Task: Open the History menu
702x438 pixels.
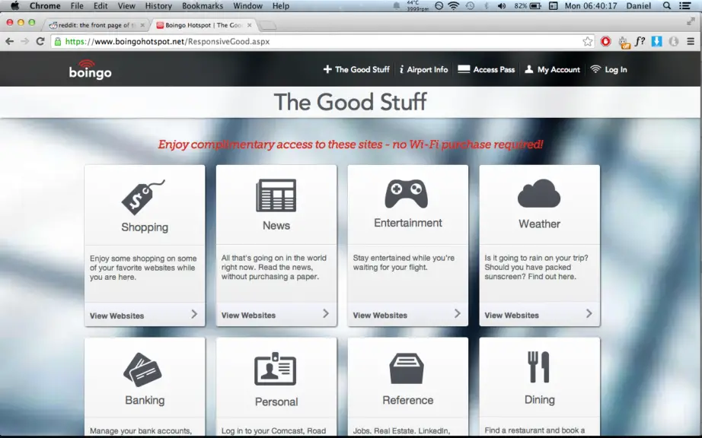Action: 158,6
